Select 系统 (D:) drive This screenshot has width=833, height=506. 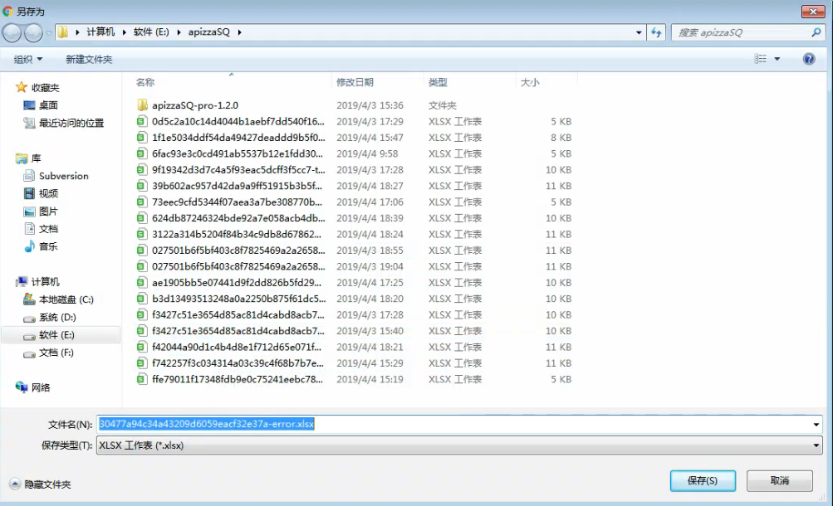click(50, 317)
